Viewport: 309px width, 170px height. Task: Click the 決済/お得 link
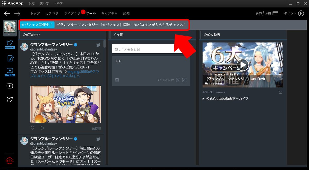[x=263, y=14]
